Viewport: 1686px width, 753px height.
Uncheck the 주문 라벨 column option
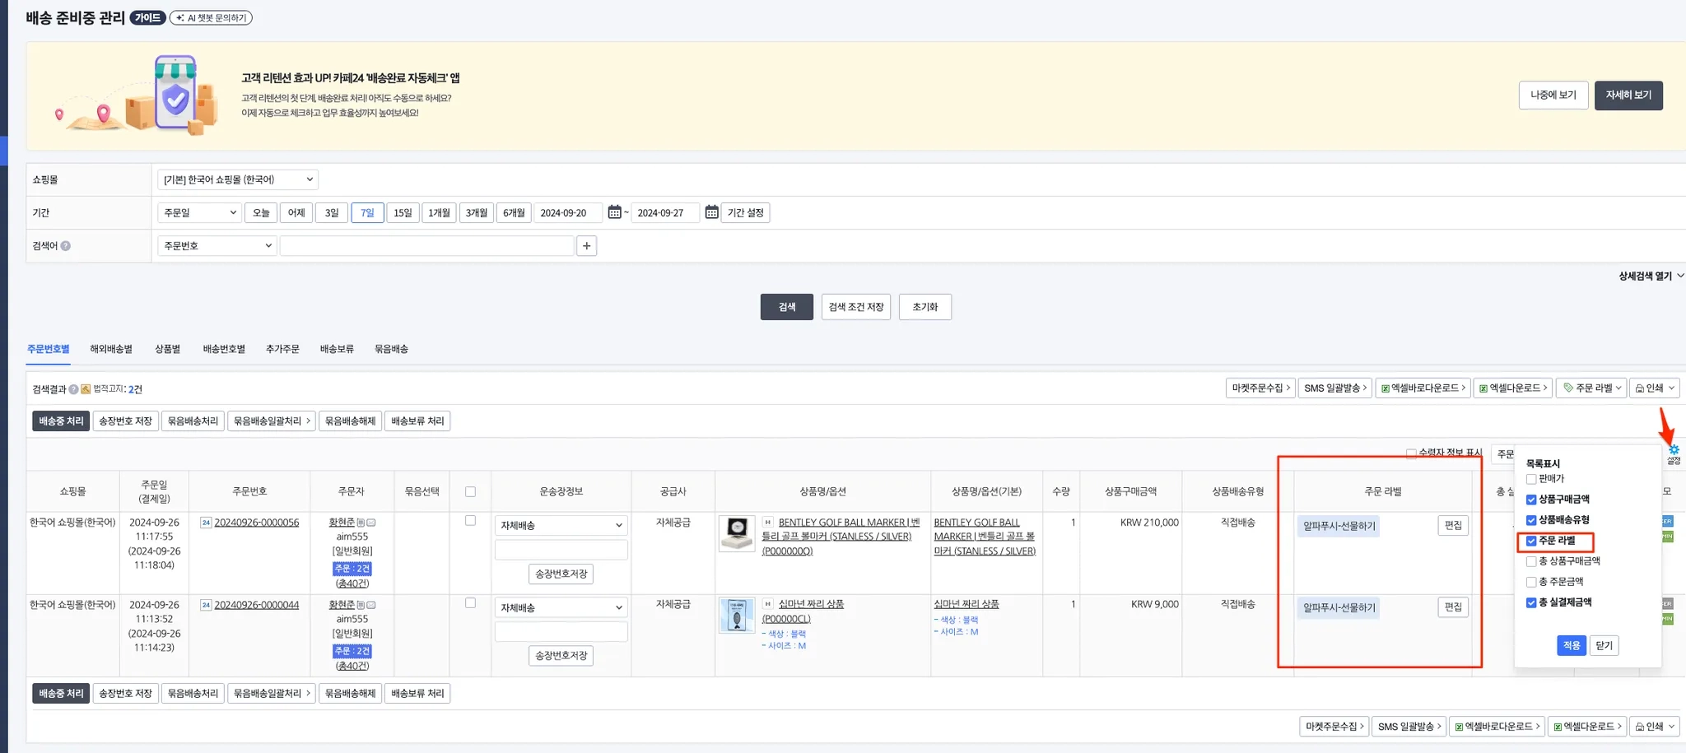[x=1531, y=541]
